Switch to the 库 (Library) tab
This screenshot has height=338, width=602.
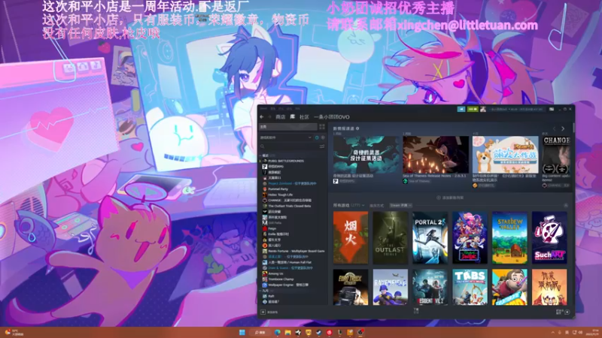click(x=292, y=117)
